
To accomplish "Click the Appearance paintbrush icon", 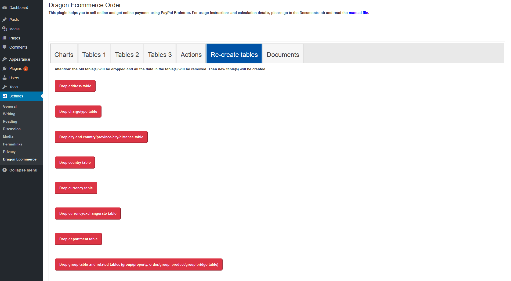I will pos(5,59).
